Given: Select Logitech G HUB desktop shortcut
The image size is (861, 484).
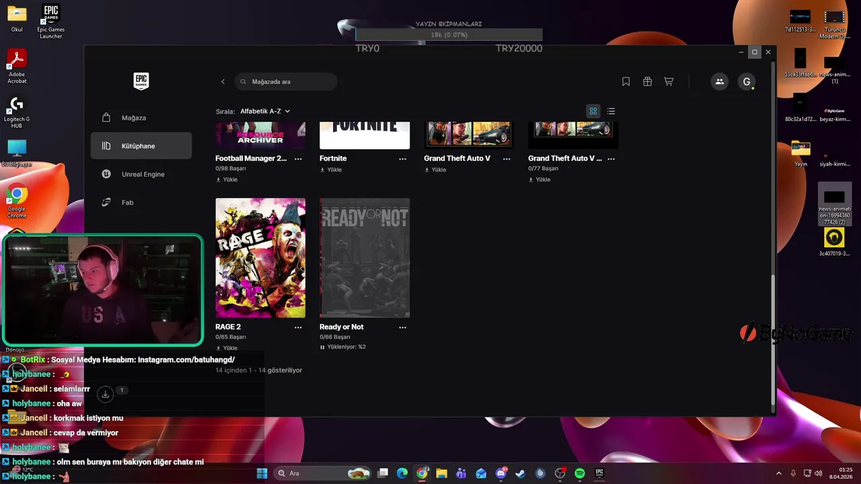Looking at the screenshot, I should (17, 112).
